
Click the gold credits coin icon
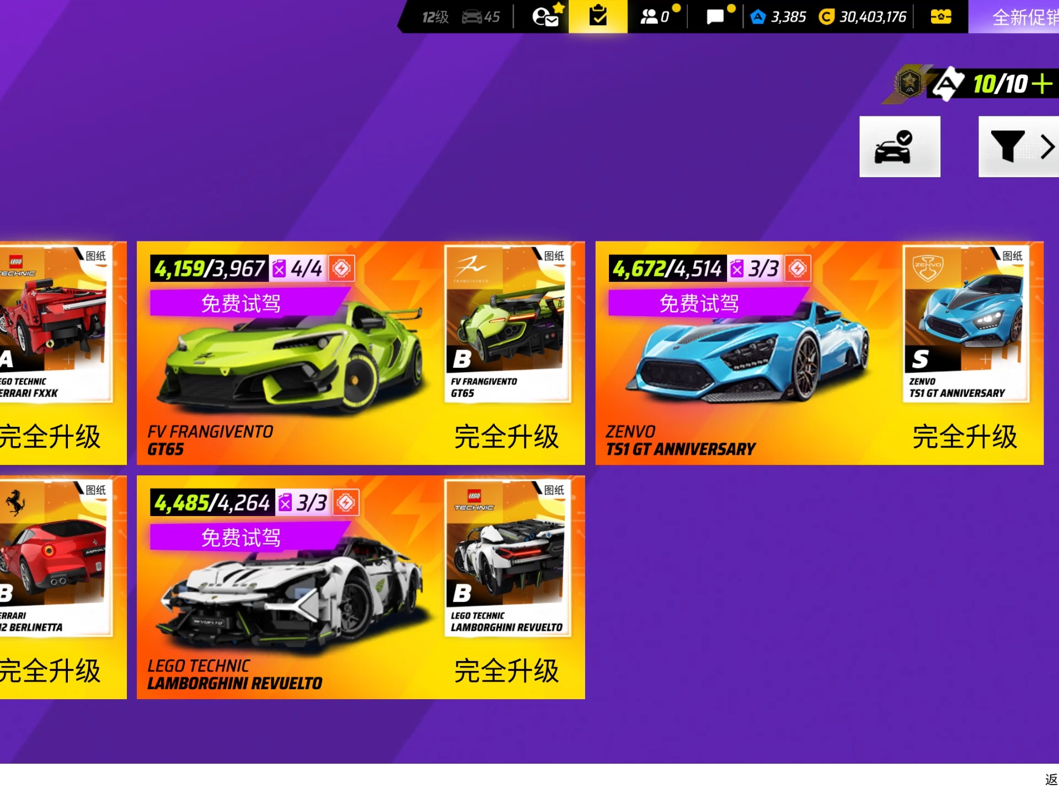point(826,17)
